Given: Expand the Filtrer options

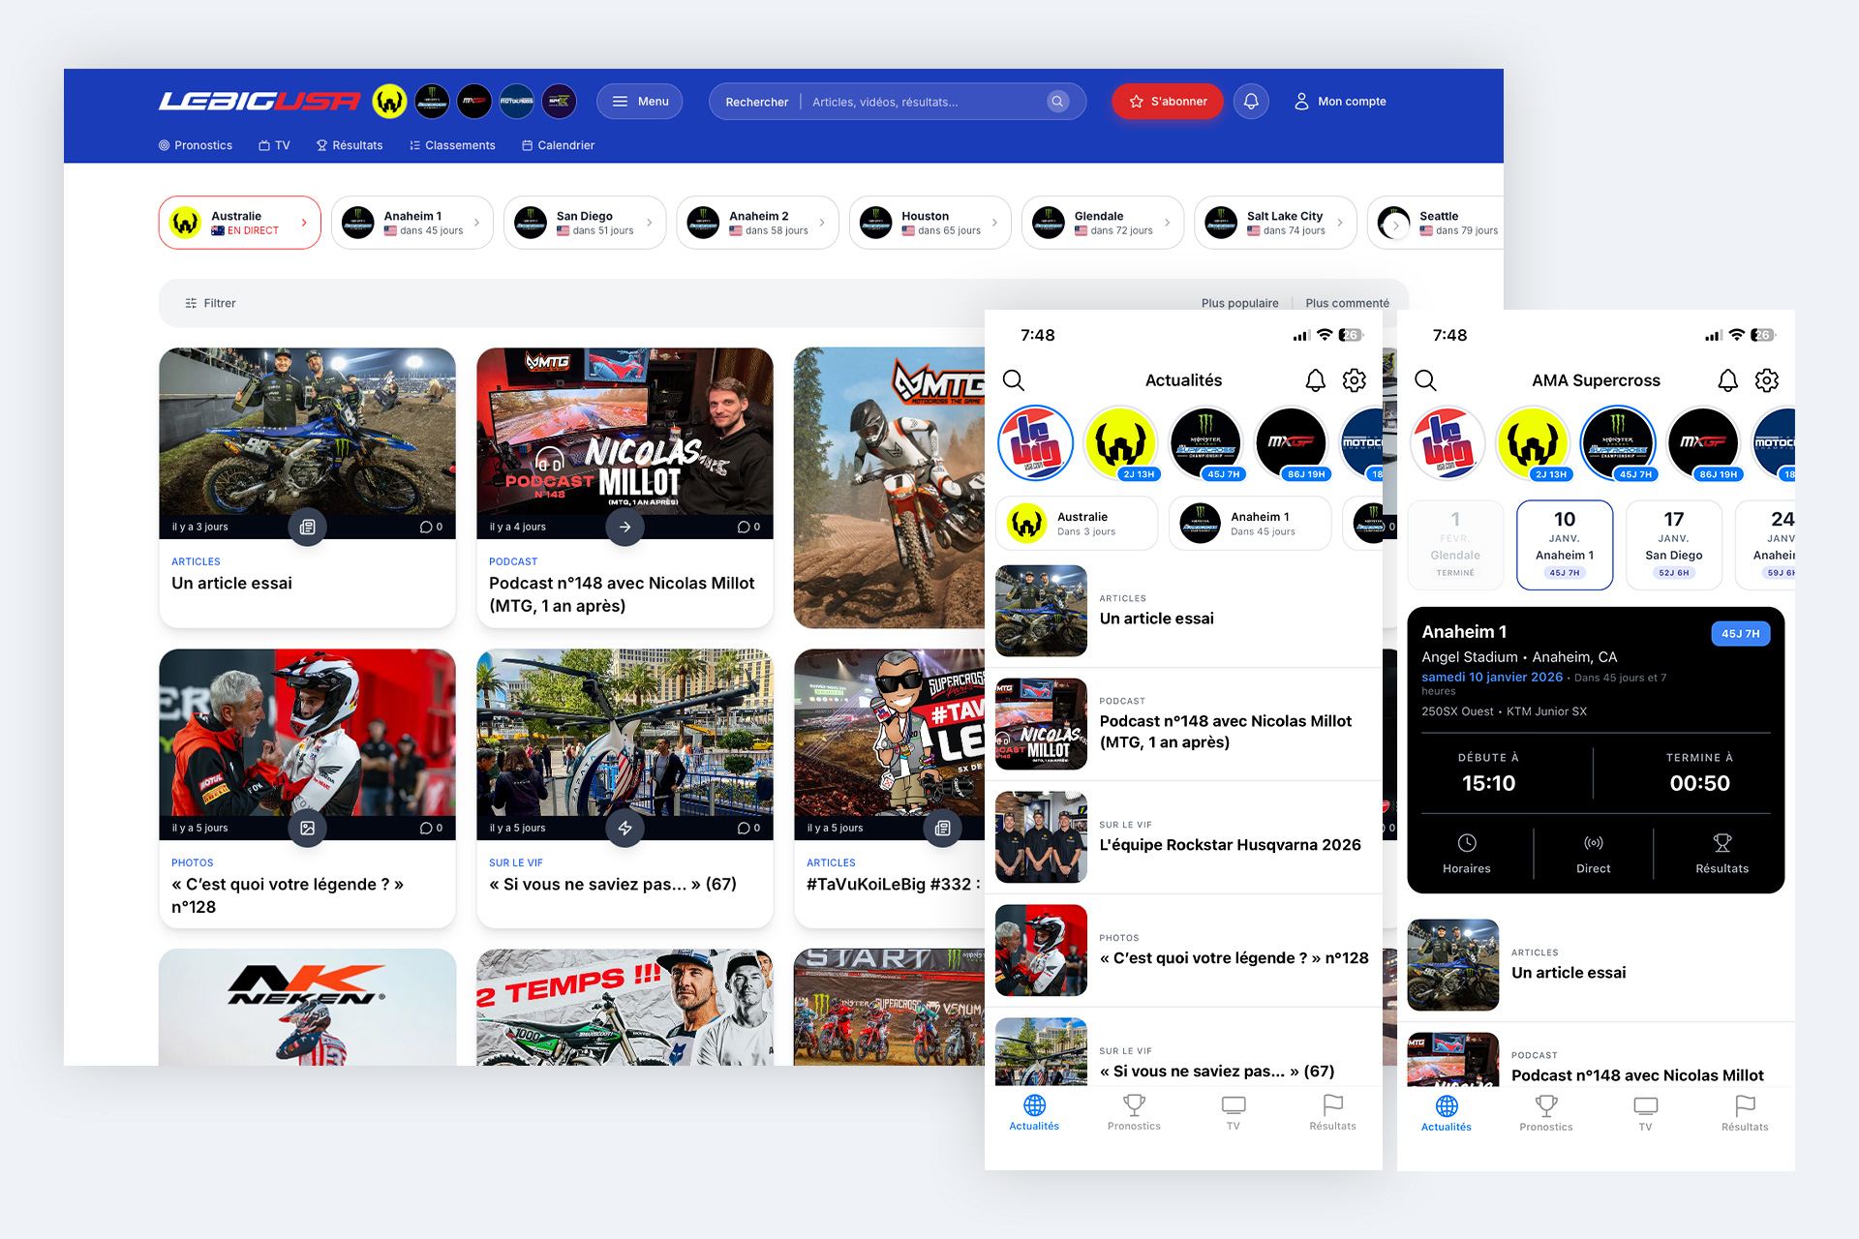Looking at the screenshot, I should [x=210, y=303].
